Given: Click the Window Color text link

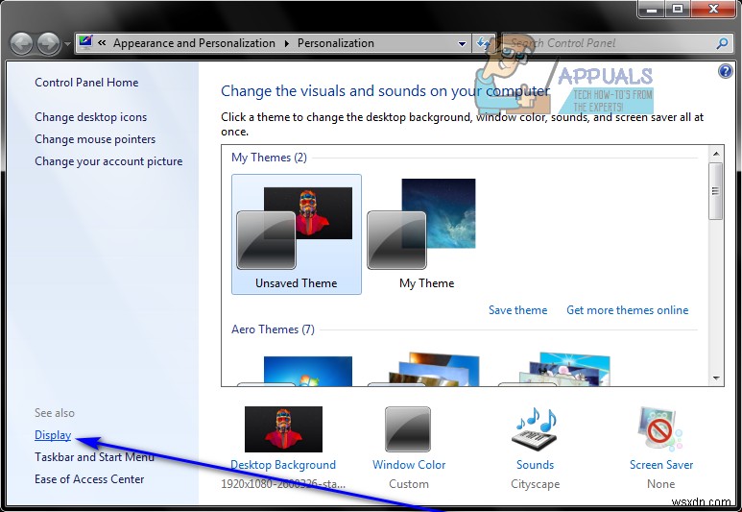Looking at the screenshot, I should (x=409, y=465).
